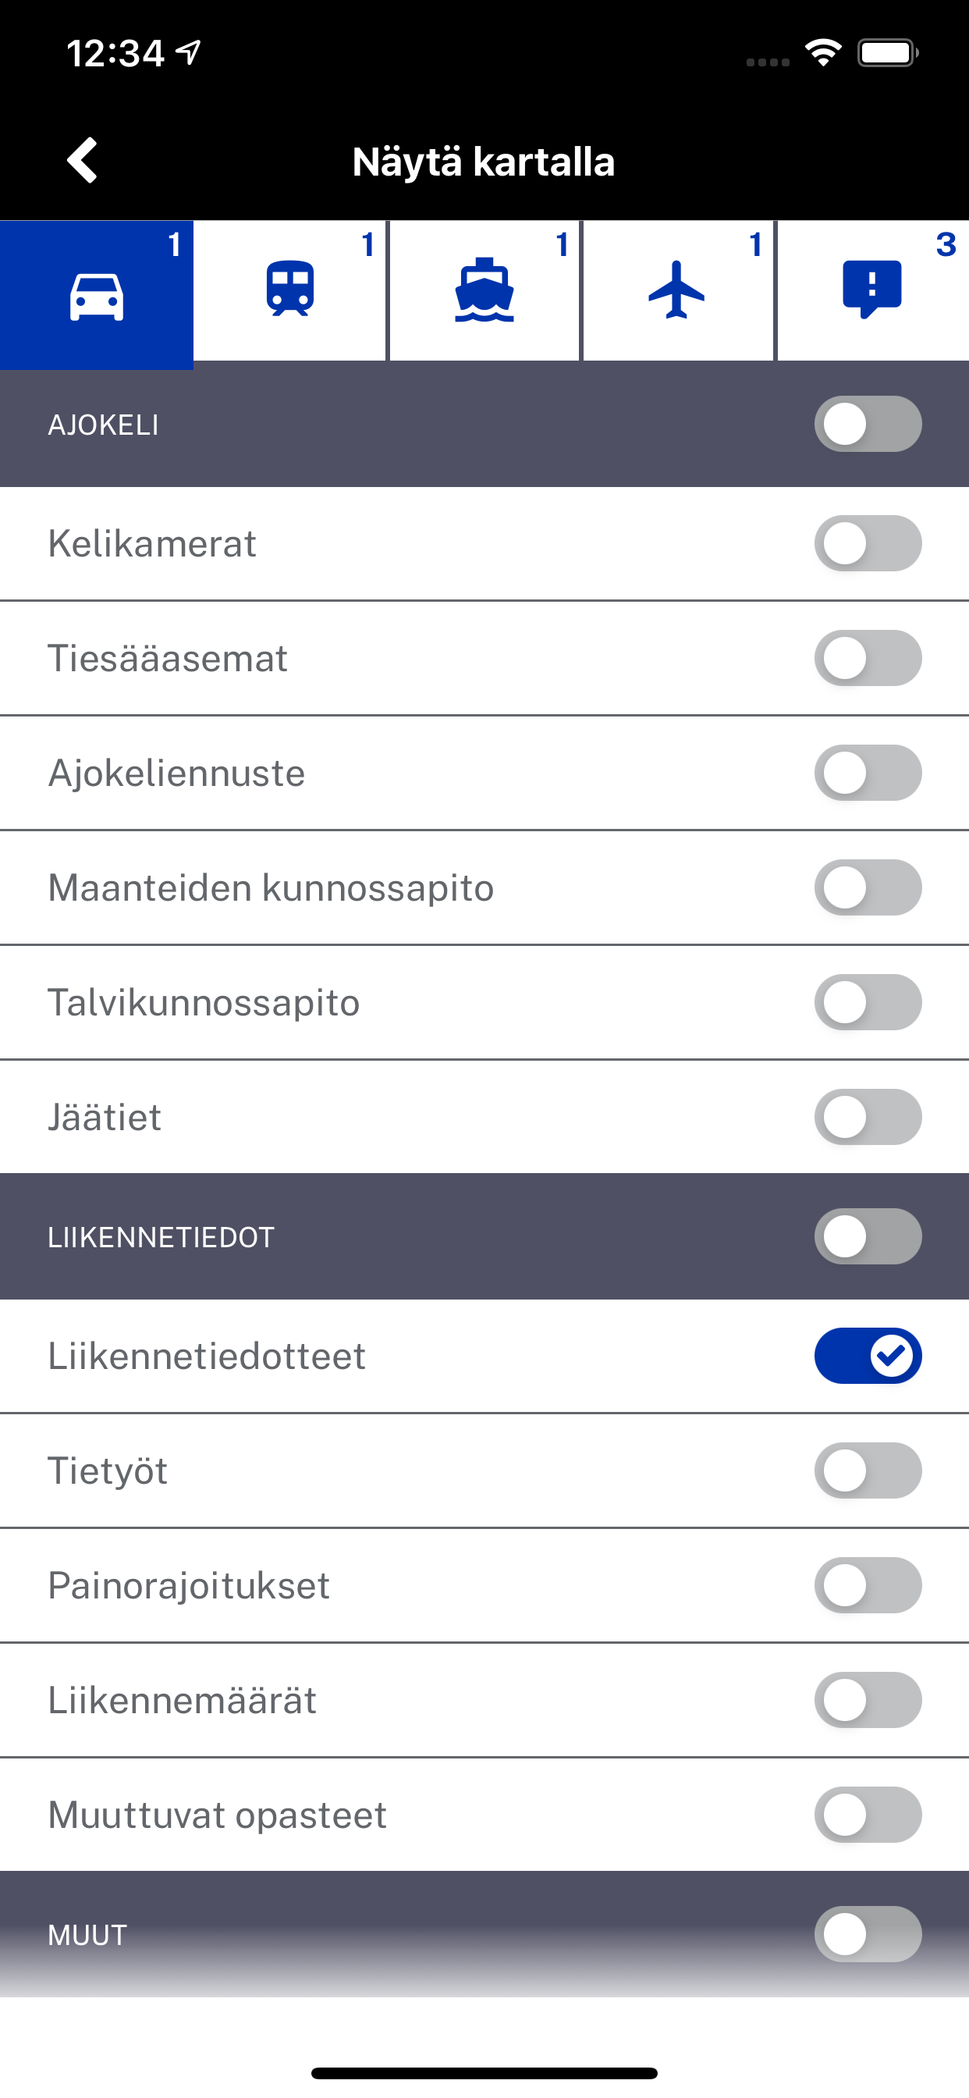Select the Maanteiden kunnossapito row label

tap(272, 887)
